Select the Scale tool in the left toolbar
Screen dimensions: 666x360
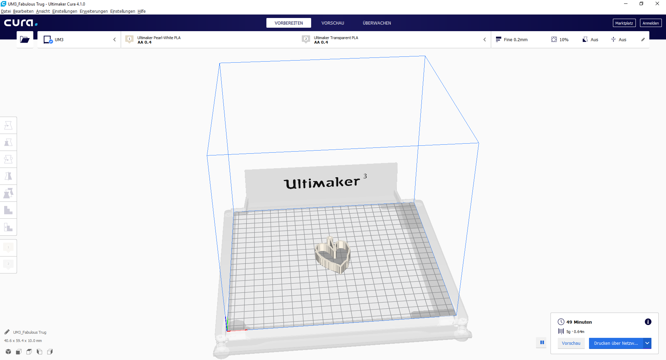tap(8, 142)
